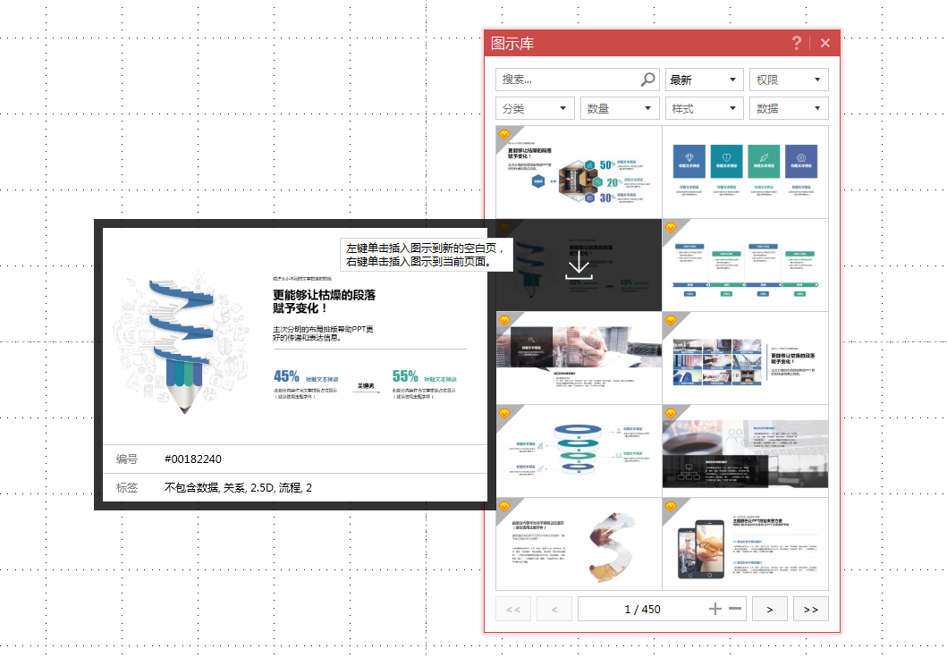Image resolution: width=947 pixels, height=657 pixels.
Task: Insert the four-column timeline diagram
Action: (x=745, y=265)
